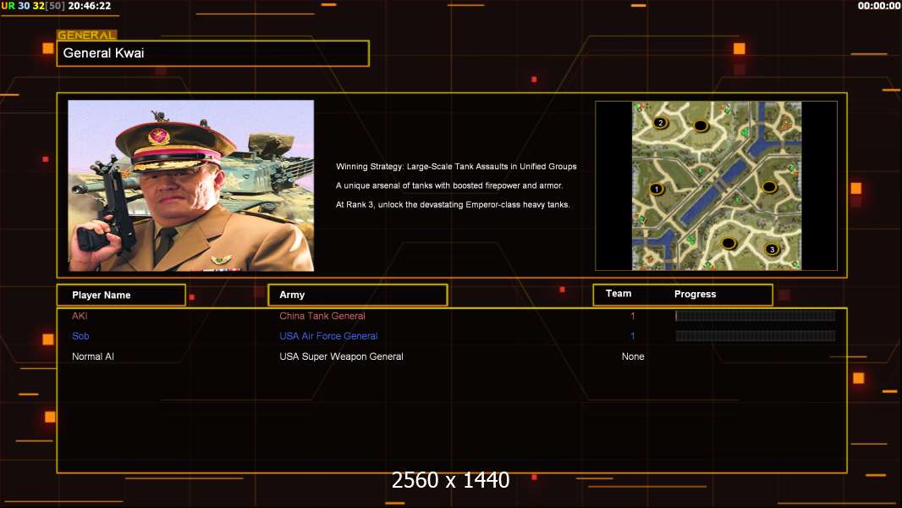The height and width of the screenshot is (508, 902).
Task: Click AKI's loading progress bar
Action: tap(756, 316)
